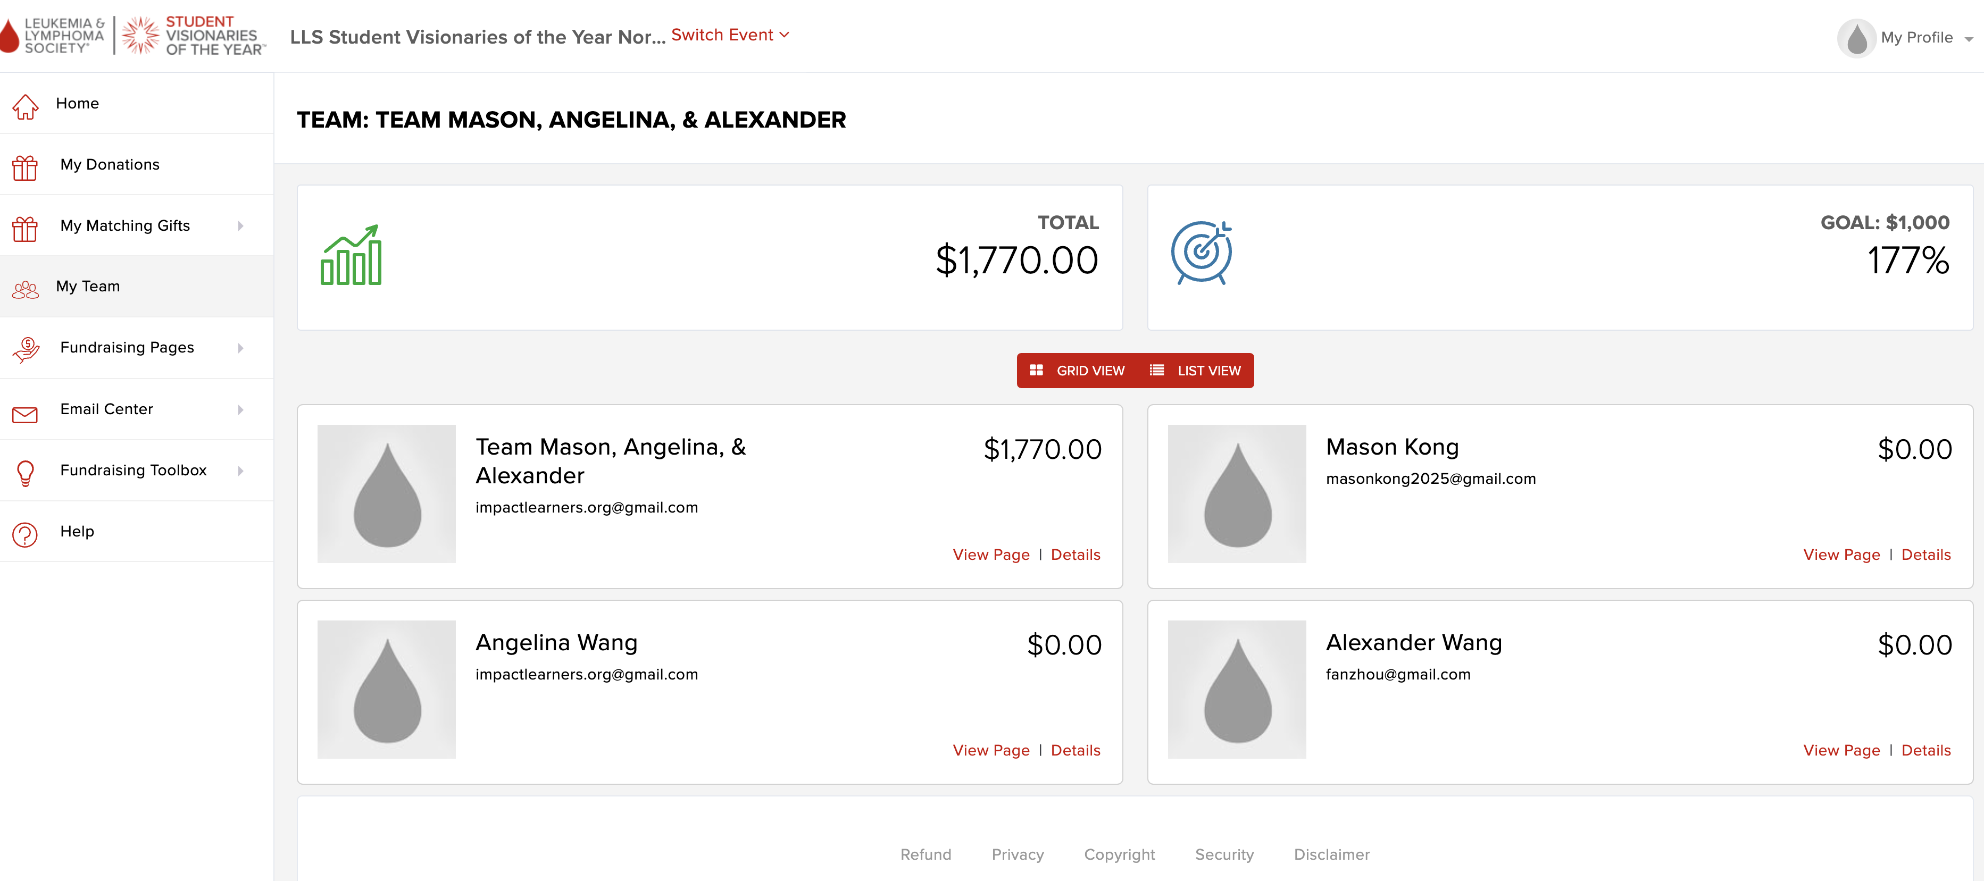This screenshot has height=881, width=1984.
Task: Switch to Grid View
Action: (x=1078, y=371)
